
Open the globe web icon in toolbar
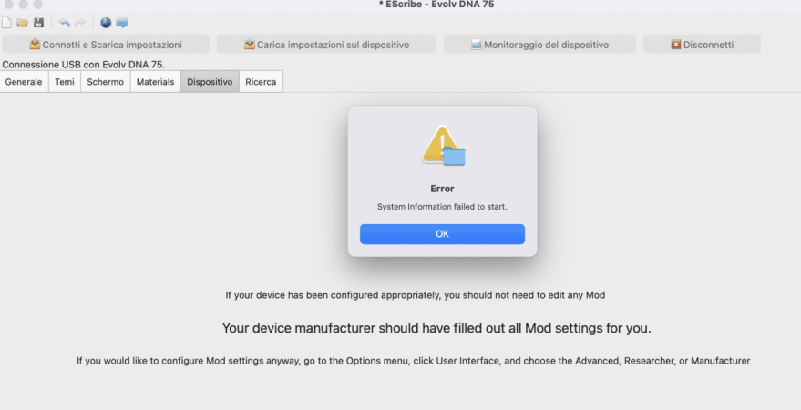(x=106, y=23)
